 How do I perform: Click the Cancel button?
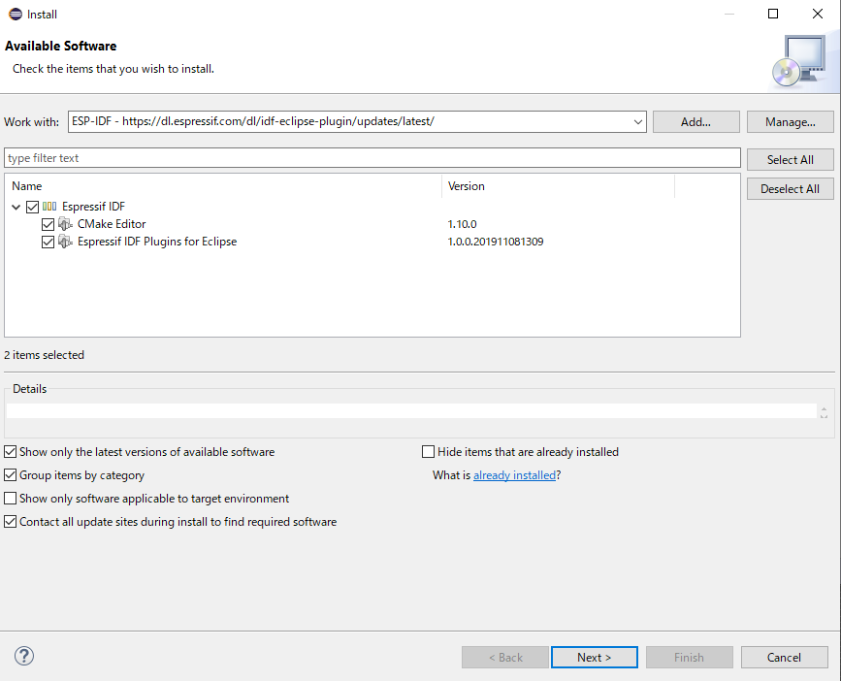coord(784,658)
